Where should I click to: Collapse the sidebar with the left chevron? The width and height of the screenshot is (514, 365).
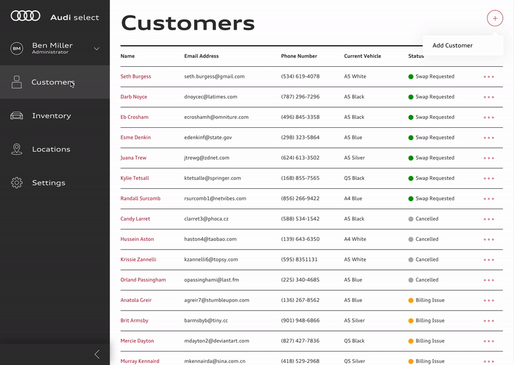tap(97, 354)
